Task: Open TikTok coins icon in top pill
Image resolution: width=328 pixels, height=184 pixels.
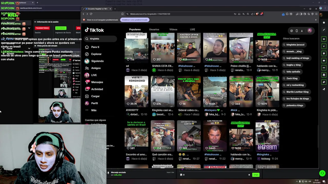Action: coord(291,31)
